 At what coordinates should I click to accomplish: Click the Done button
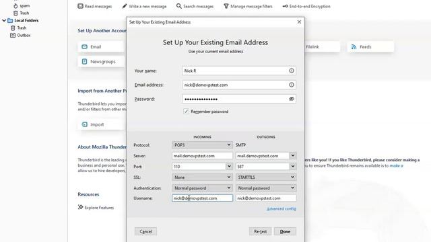coord(285,231)
